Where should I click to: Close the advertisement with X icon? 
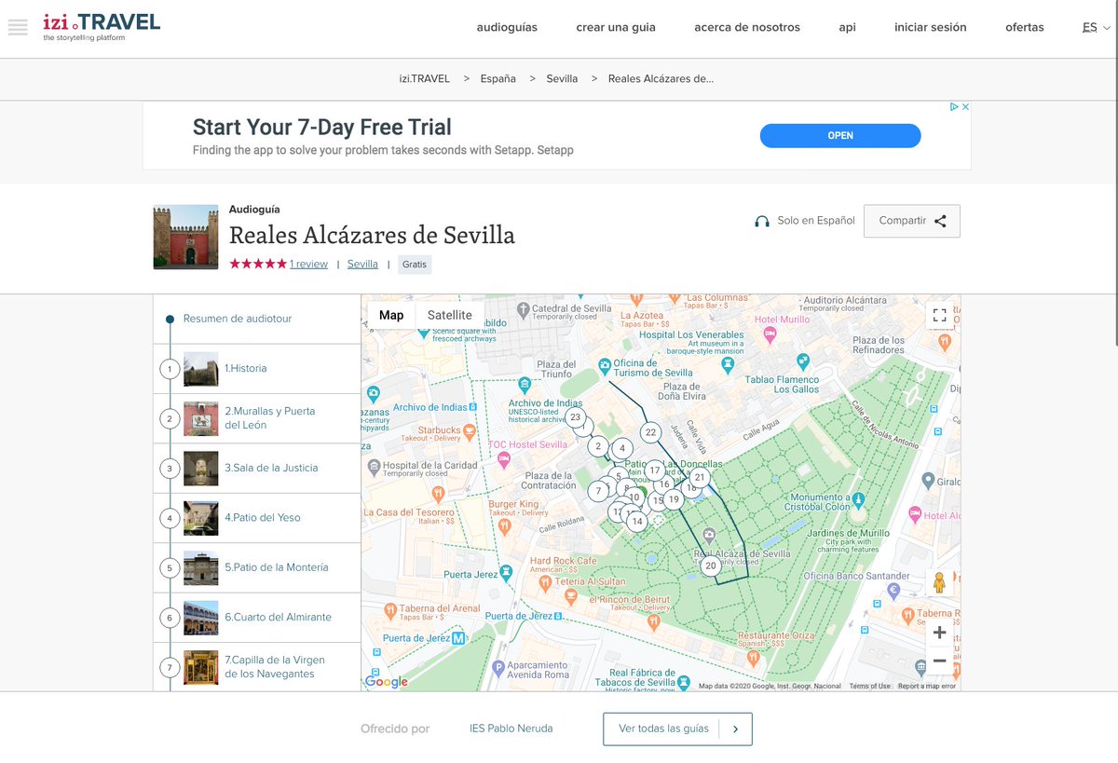[x=965, y=107]
